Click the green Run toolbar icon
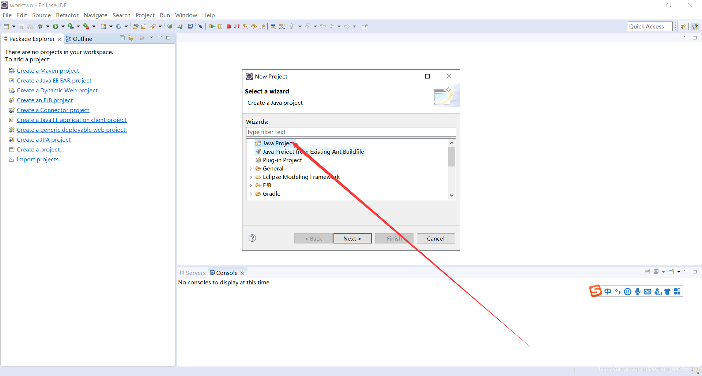 point(56,26)
